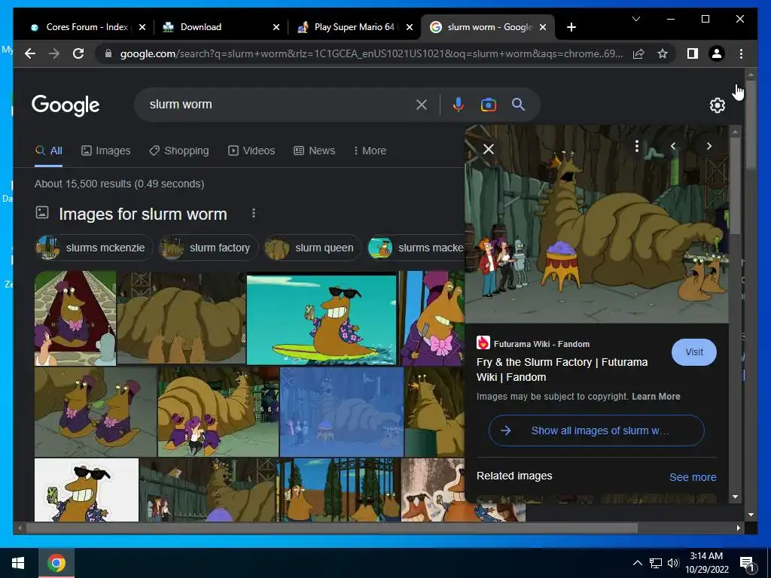The height and width of the screenshot is (578, 771).
Task: Bookmark this page with the star icon
Action: (x=663, y=53)
